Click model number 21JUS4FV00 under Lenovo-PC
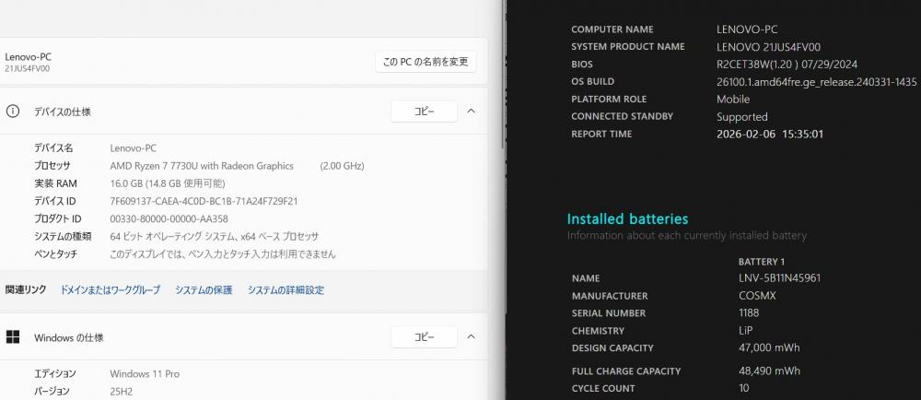The image size is (921, 400). tap(27, 69)
